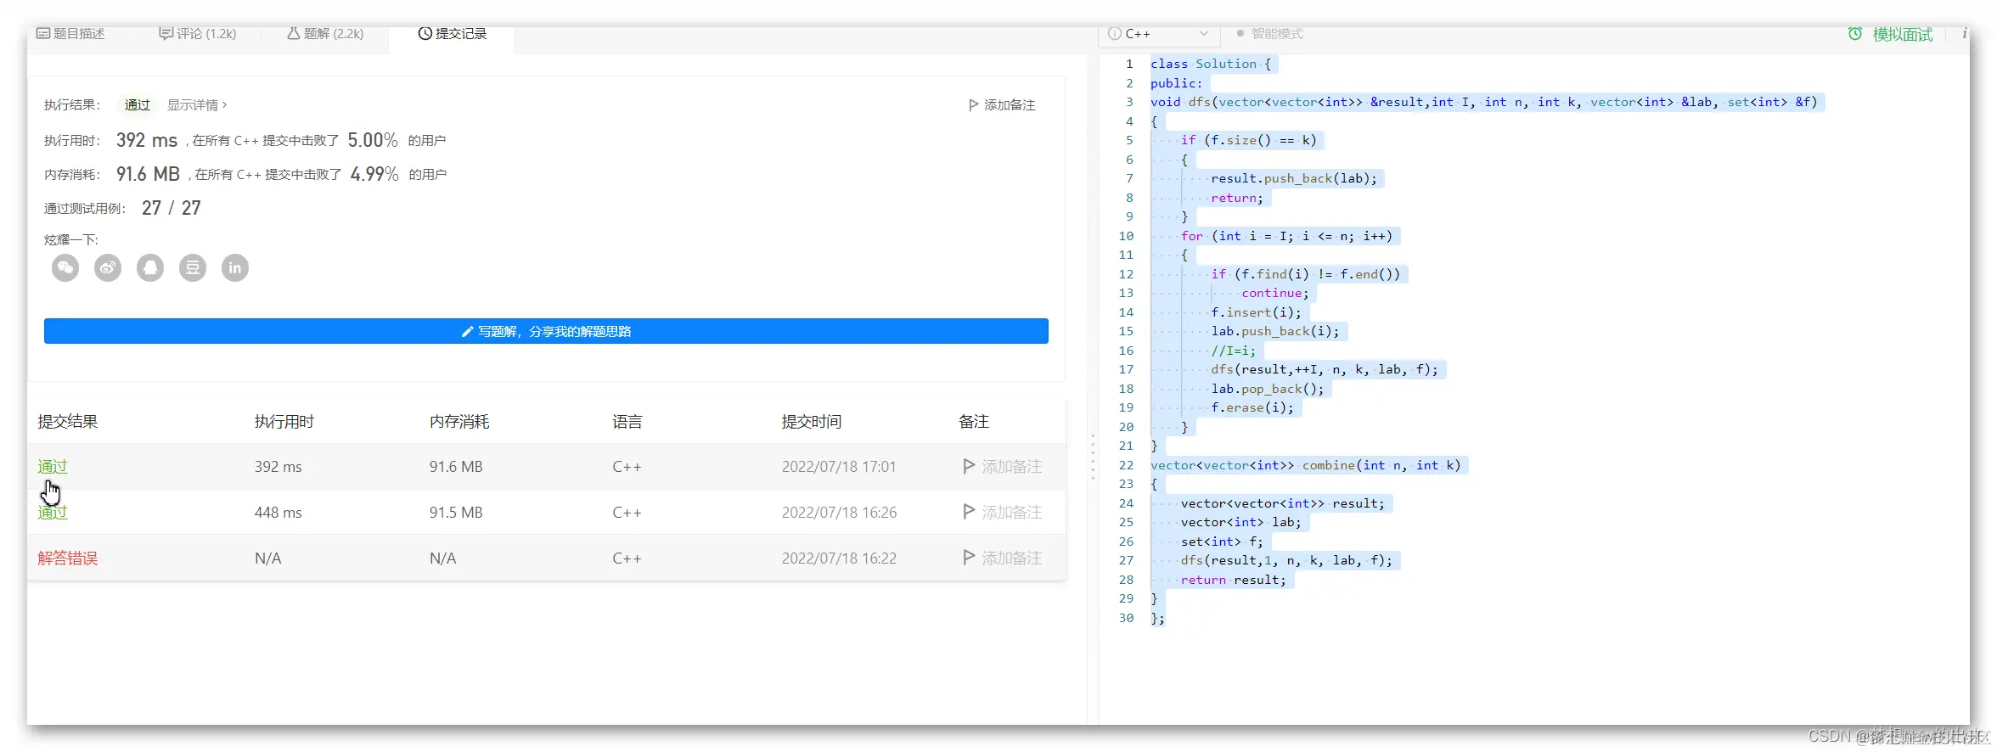Click the flag icon beside 添加备注 at top
The image size is (1997, 752).
click(973, 105)
